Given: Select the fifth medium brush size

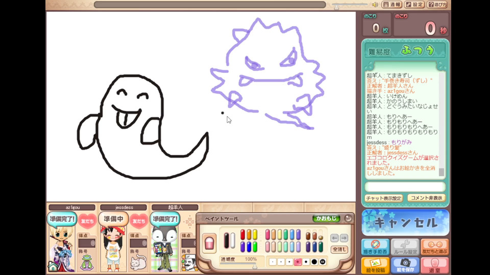Looking at the screenshot, I should pos(306,262).
